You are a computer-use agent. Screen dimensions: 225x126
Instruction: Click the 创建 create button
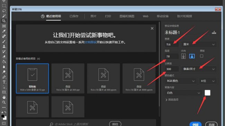[x=196, y=124]
